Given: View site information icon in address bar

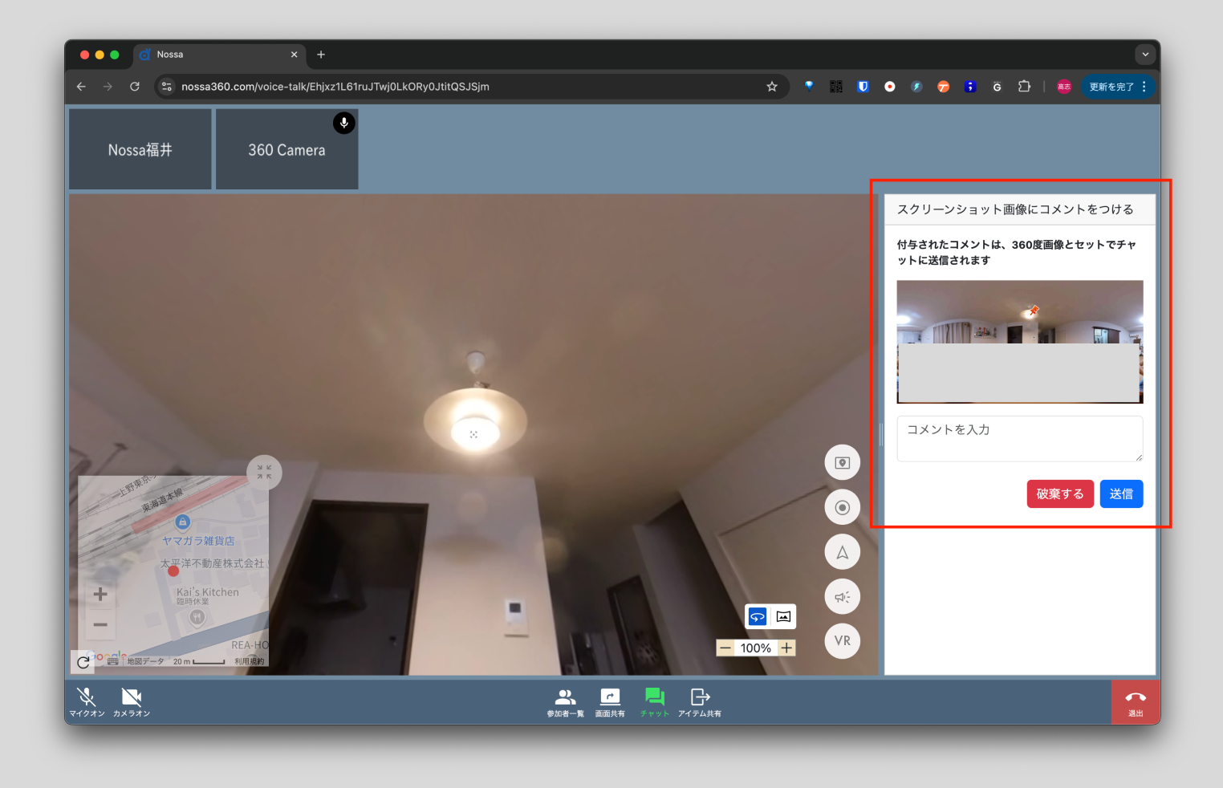Looking at the screenshot, I should pos(166,87).
